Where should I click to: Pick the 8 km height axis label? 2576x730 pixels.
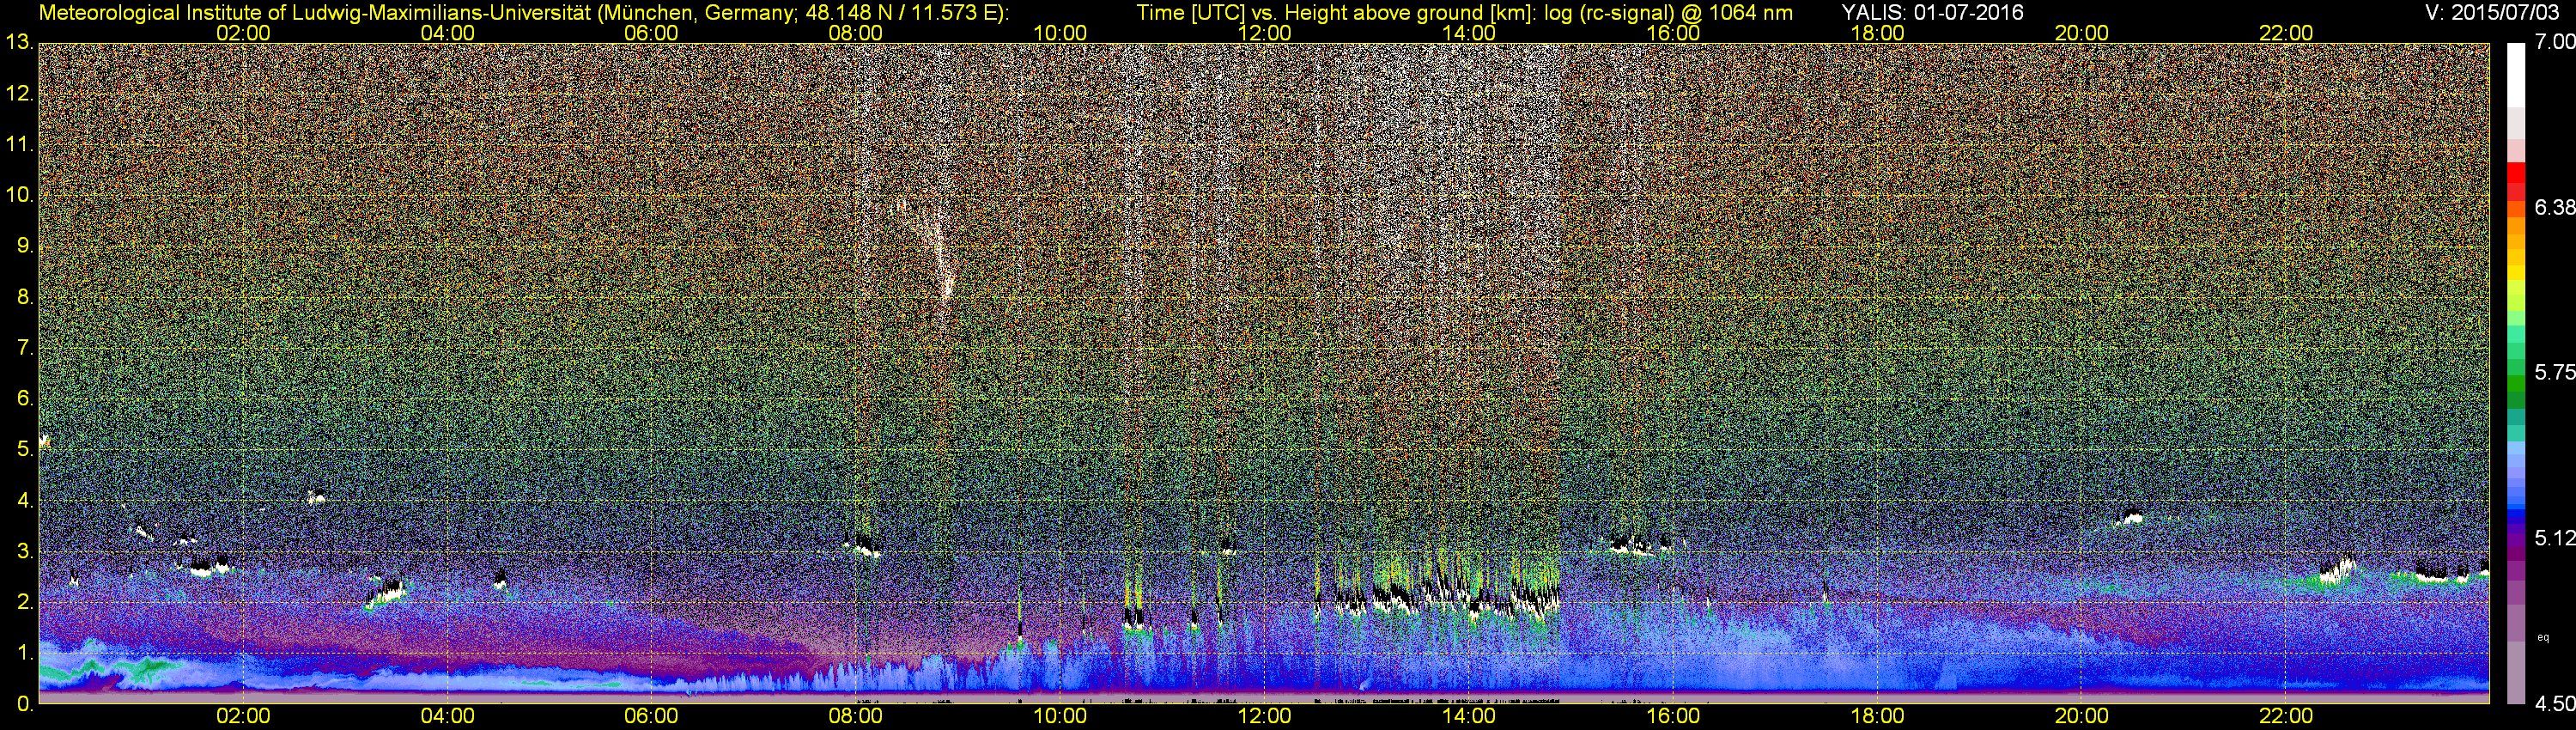click(25, 298)
